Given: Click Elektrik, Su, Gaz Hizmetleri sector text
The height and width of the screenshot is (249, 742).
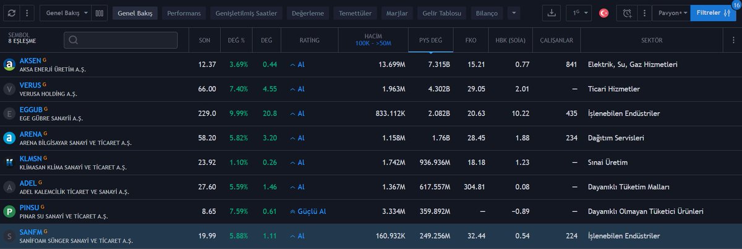Looking at the screenshot, I should [633, 64].
